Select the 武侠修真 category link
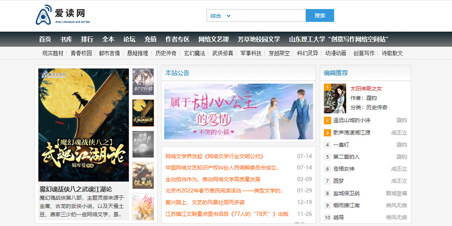Viewport: 452px width, 226px height. pos(222,53)
